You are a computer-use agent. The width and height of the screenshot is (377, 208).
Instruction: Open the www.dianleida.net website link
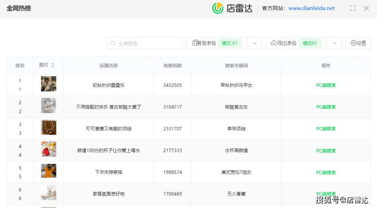pyautogui.click(x=311, y=8)
